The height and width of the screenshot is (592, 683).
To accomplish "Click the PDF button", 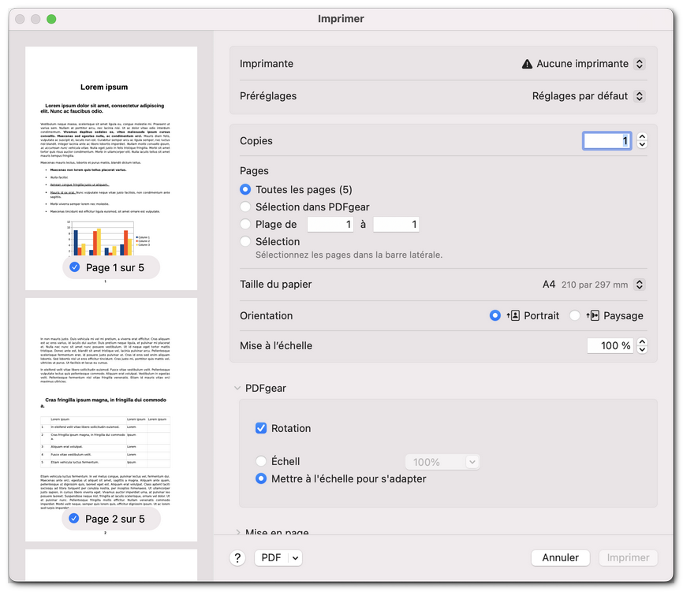I will click(x=271, y=557).
